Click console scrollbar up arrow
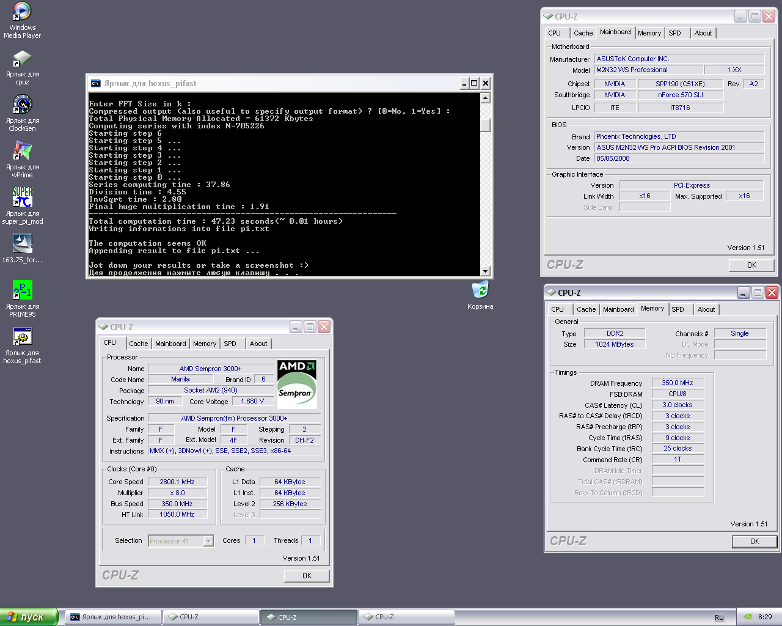 tap(485, 98)
